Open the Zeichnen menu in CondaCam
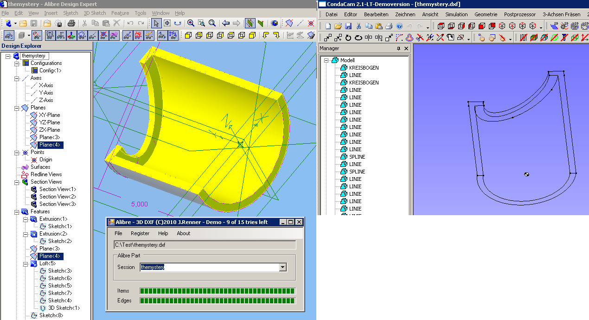This screenshot has width=589, height=320. coord(405,14)
